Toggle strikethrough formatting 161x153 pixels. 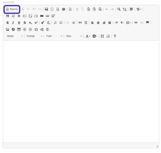25,23
